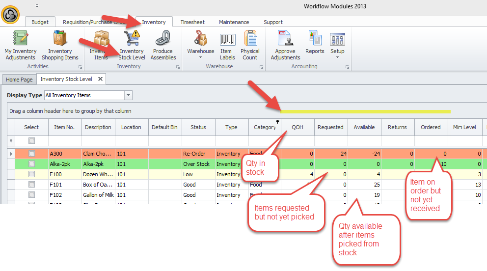Viewport: 487px width, 271px height.
Task: Click the Available column header
Action: click(x=364, y=127)
